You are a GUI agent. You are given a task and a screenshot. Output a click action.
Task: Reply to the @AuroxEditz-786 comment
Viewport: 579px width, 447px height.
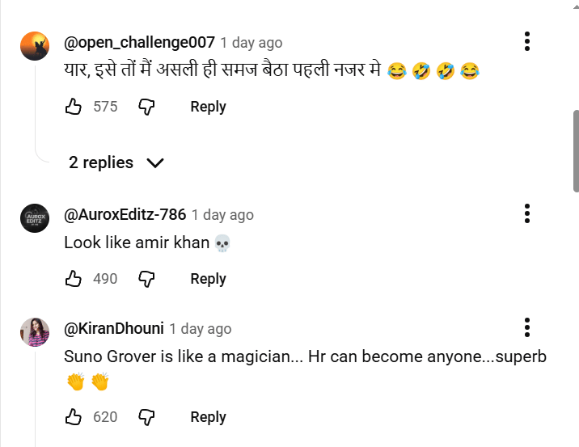pyautogui.click(x=208, y=278)
